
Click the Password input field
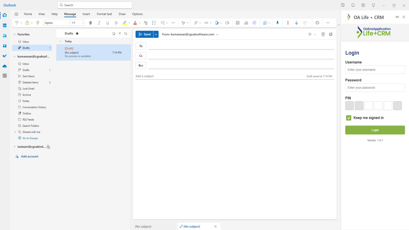click(375, 88)
